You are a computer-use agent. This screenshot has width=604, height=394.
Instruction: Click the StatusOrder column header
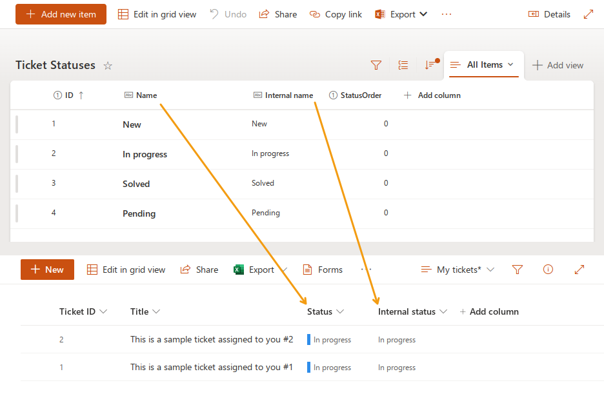pyautogui.click(x=355, y=95)
